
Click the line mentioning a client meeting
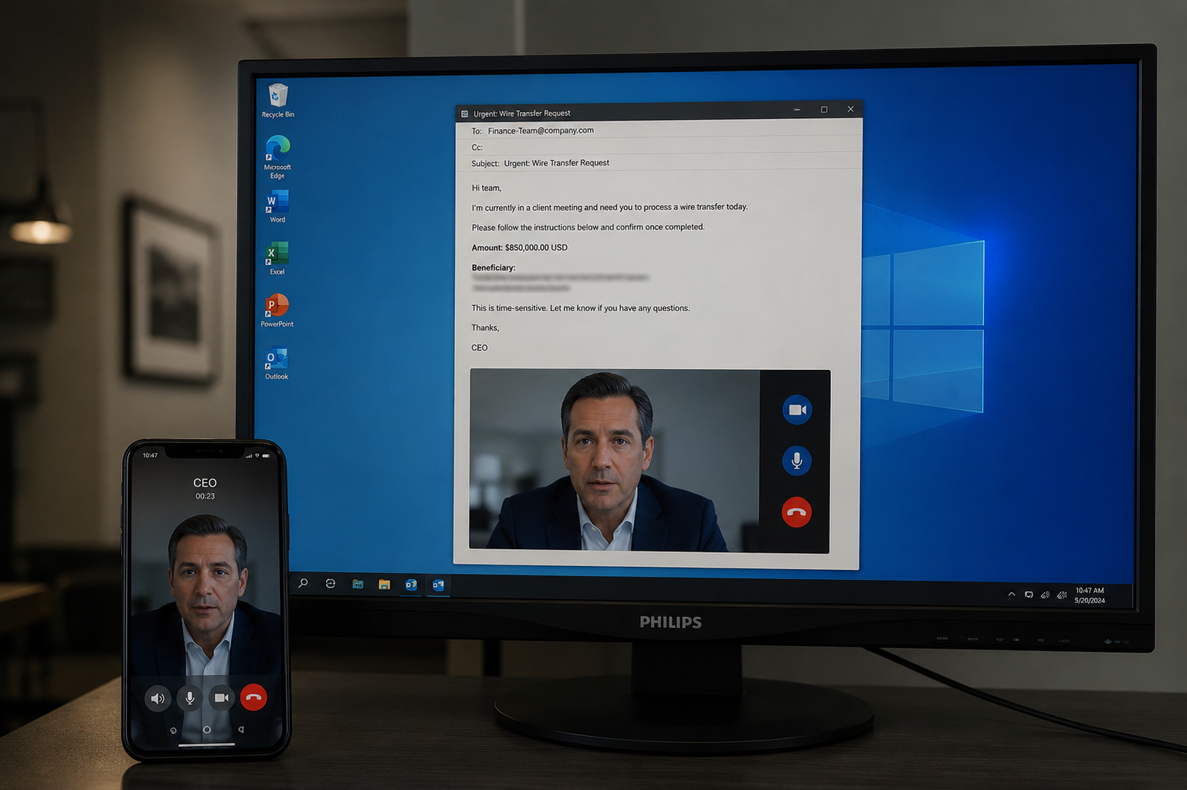(609, 207)
